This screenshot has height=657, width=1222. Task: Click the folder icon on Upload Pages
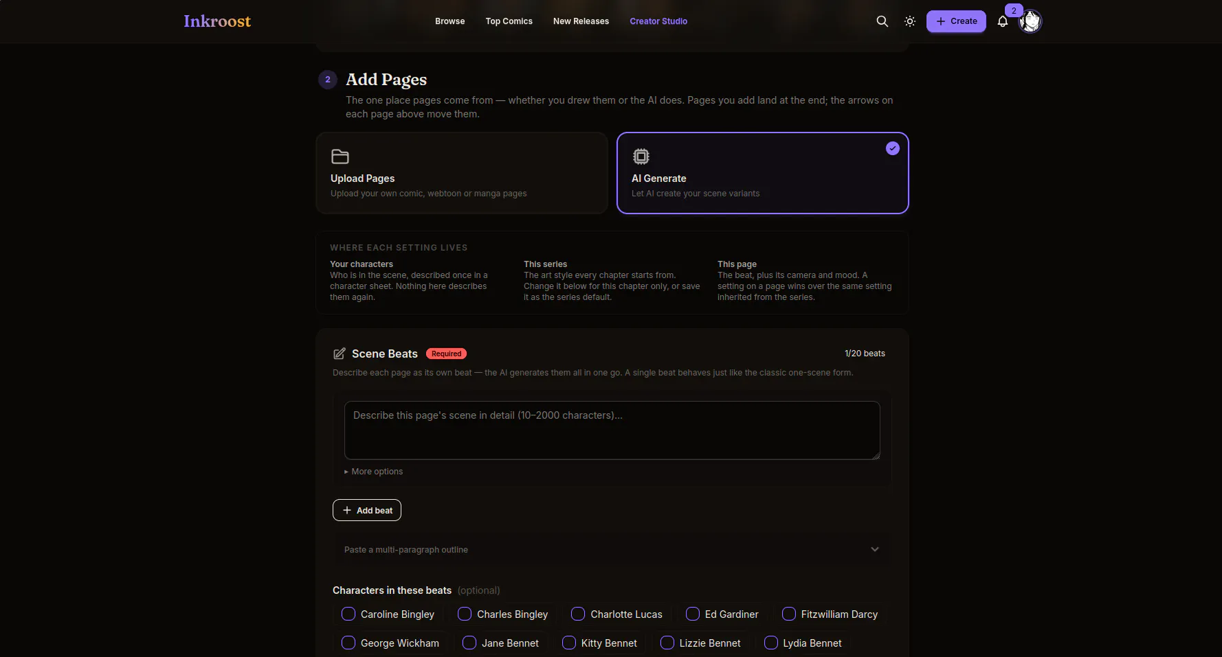click(x=340, y=157)
